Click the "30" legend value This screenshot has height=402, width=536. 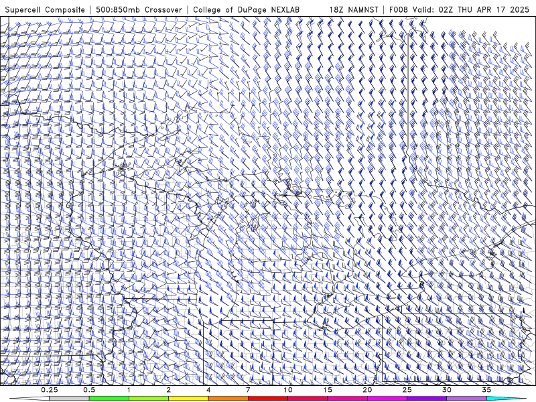[447, 390]
